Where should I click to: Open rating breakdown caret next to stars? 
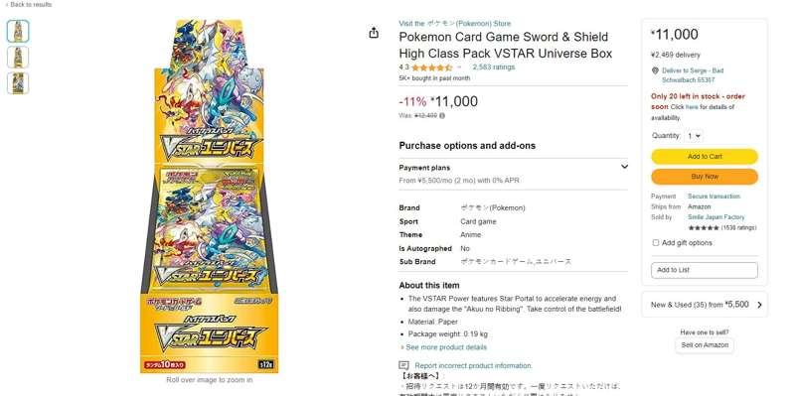click(459, 67)
